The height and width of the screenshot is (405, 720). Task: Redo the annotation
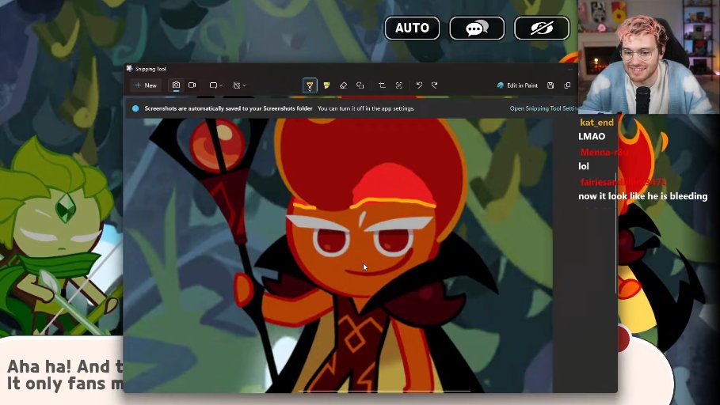pos(435,85)
